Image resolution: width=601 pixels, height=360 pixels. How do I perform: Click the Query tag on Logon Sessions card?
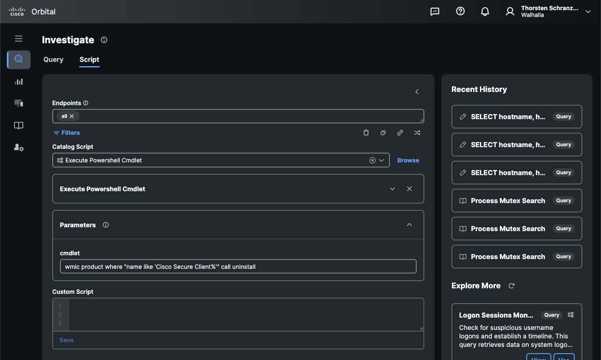[x=552, y=315]
